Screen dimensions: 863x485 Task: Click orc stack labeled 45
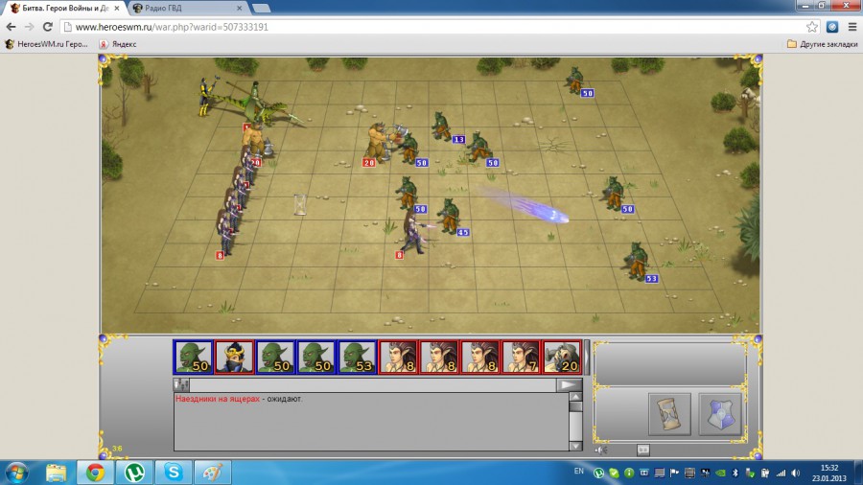[450, 217]
